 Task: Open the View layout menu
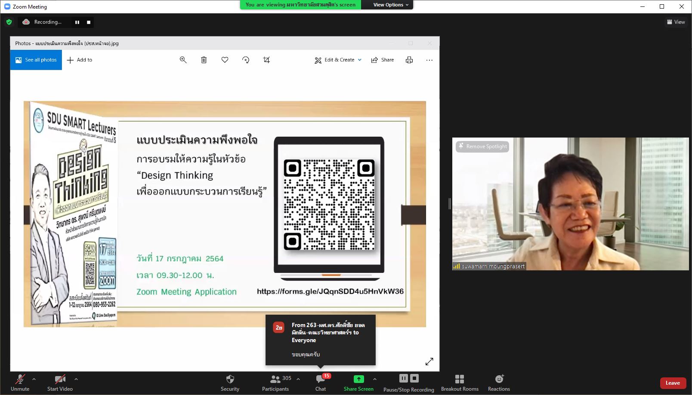[x=676, y=22]
